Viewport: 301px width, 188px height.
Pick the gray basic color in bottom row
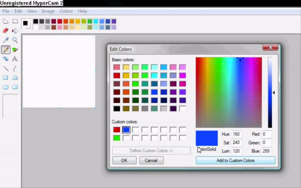click(145, 109)
